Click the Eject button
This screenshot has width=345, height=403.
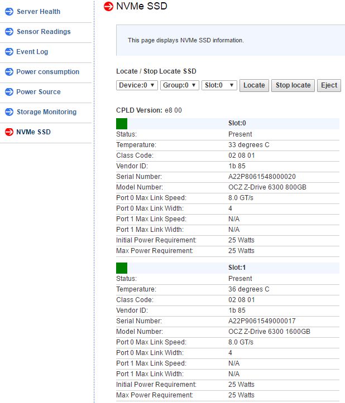(x=329, y=85)
